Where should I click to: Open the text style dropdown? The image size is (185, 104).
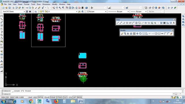(100, 8)
